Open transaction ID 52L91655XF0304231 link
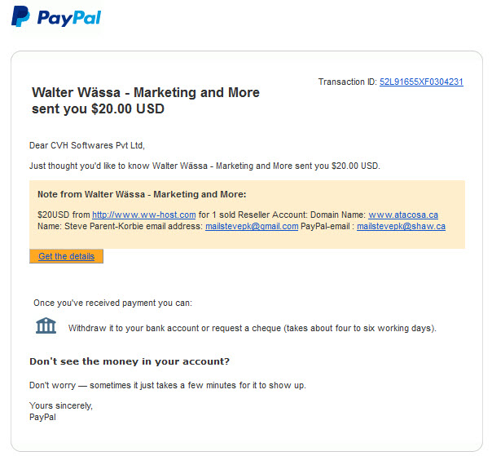492x456 pixels. (421, 82)
